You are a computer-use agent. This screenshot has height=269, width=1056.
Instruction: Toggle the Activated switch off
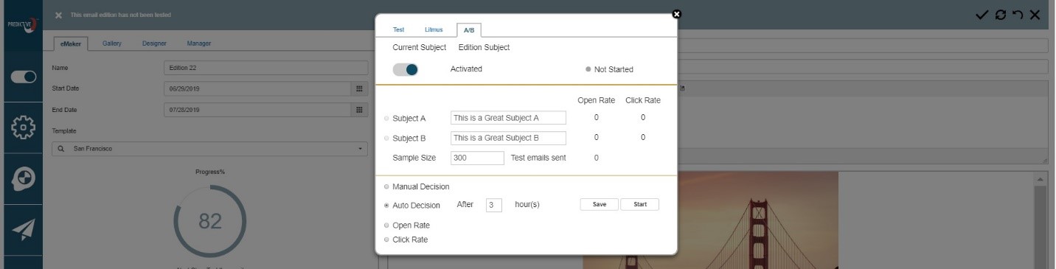[x=406, y=69]
